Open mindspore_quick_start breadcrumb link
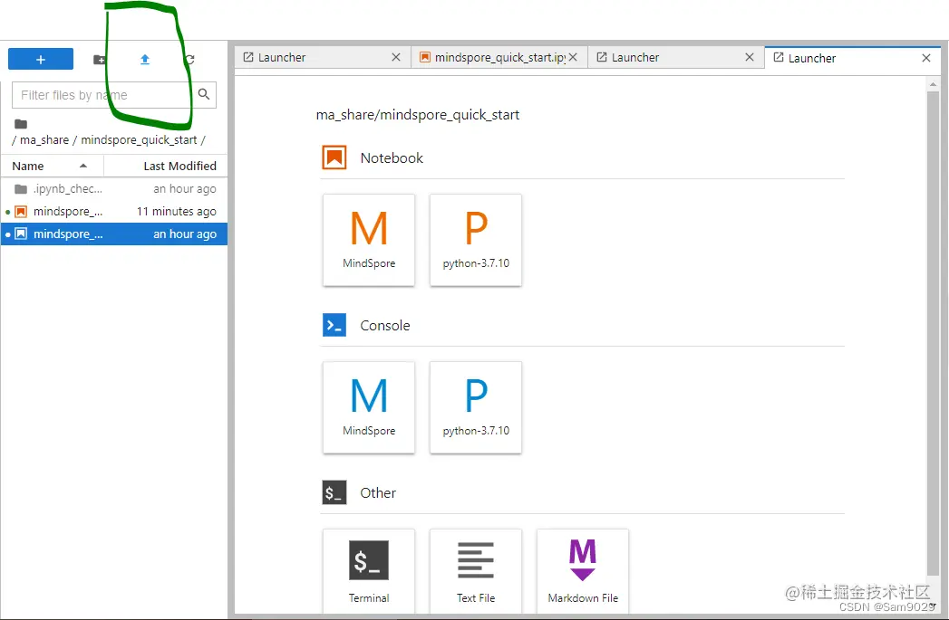949x620 pixels. coord(140,140)
